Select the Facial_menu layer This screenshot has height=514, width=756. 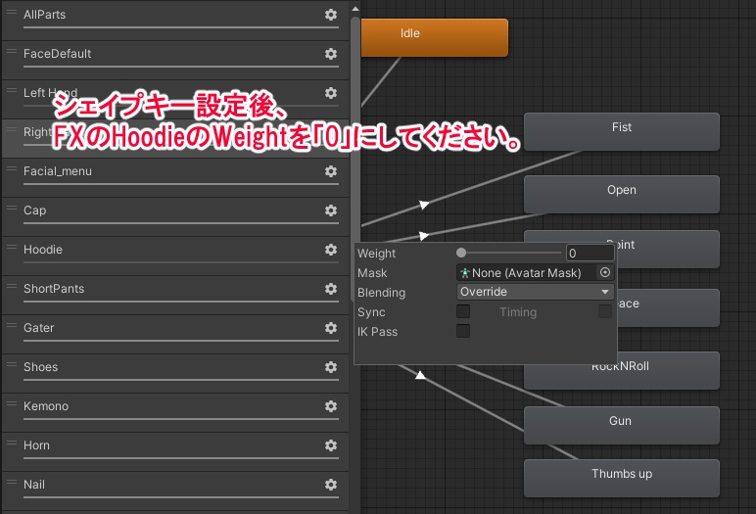tap(175, 177)
